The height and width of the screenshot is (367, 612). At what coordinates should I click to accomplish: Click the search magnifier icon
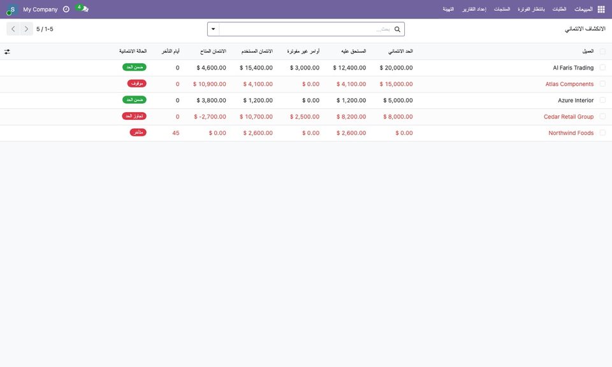(x=397, y=29)
